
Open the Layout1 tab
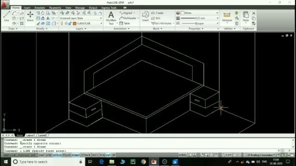click(x=31, y=135)
